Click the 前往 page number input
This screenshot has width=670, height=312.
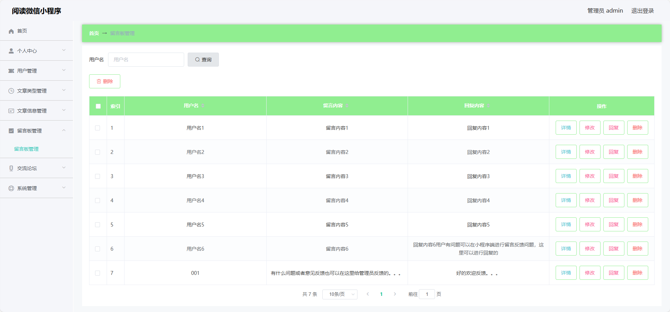tap(427, 294)
